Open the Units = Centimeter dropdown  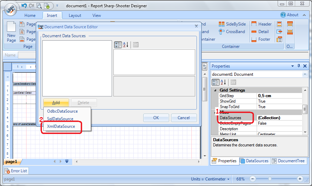(210, 179)
